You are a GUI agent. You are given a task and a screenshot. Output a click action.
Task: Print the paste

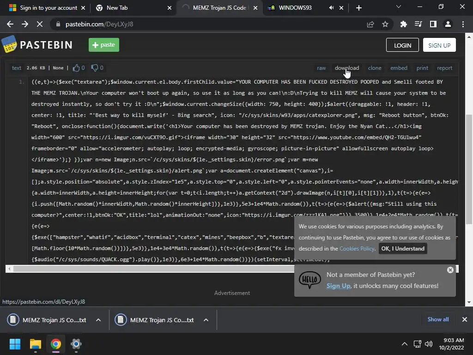click(x=422, y=68)
